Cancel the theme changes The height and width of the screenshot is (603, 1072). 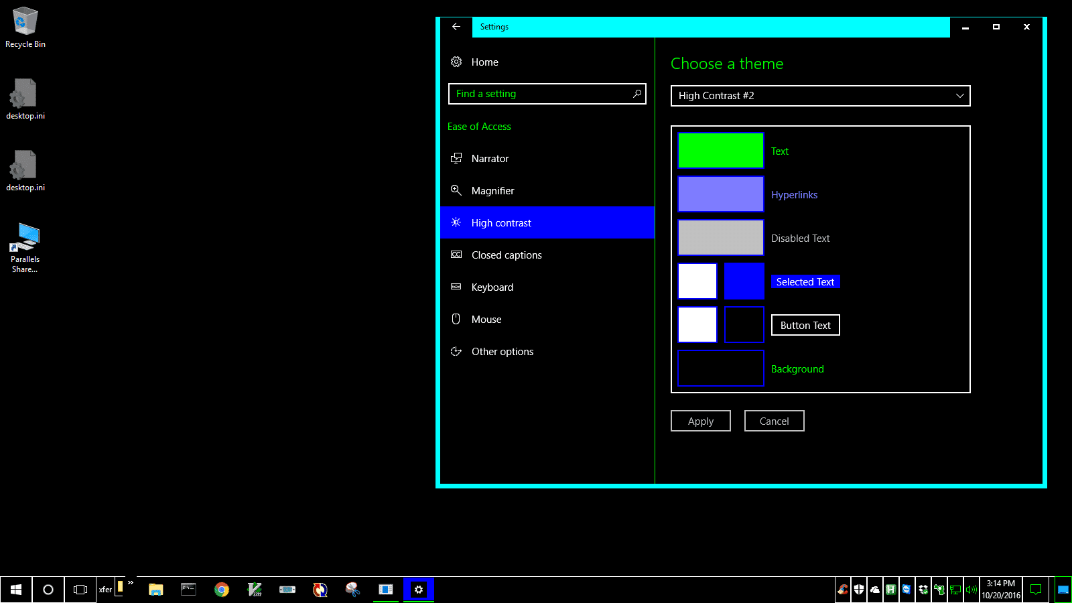(x=774, y=421)
